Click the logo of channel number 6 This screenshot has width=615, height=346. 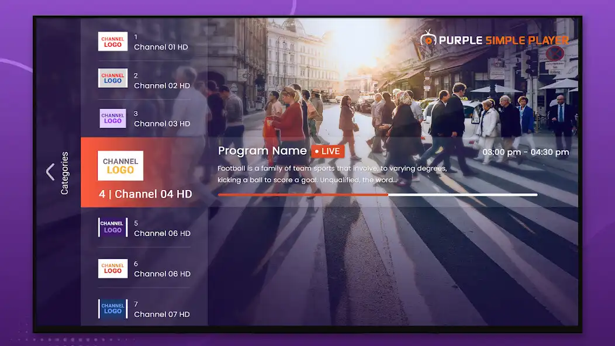112,268
